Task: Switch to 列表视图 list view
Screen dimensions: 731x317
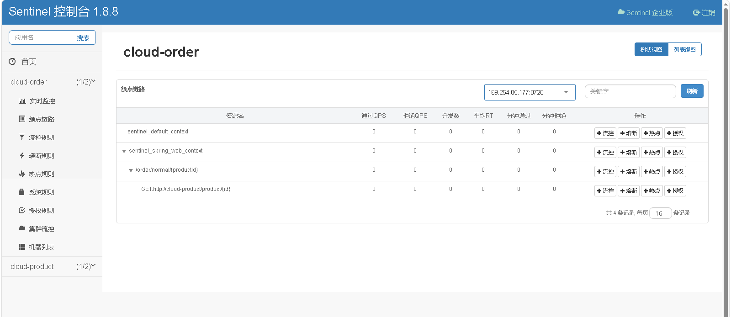Action: 685,49
